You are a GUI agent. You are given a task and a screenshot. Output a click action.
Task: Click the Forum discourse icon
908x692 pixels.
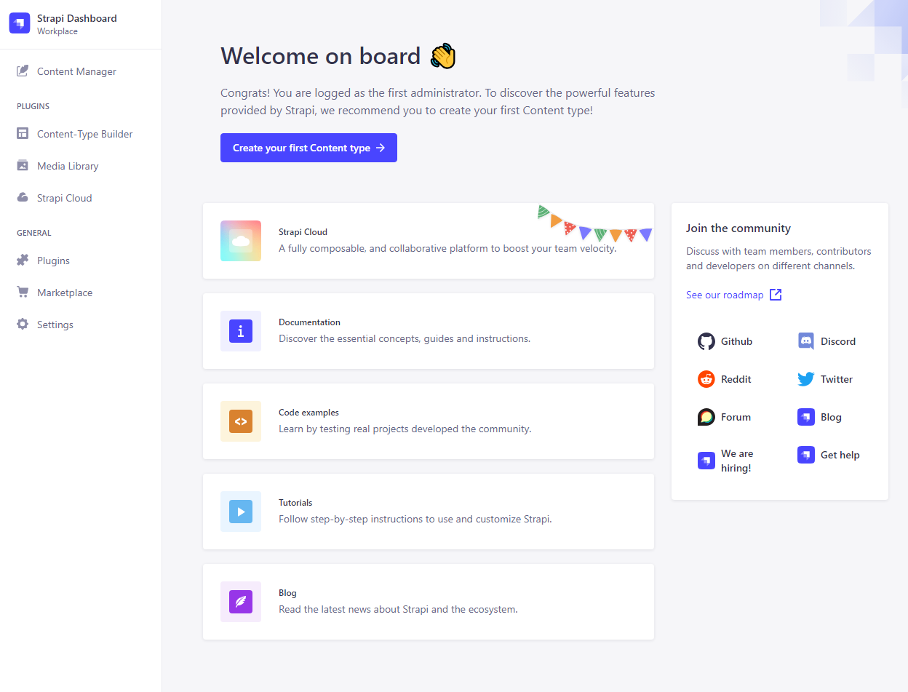706,417
